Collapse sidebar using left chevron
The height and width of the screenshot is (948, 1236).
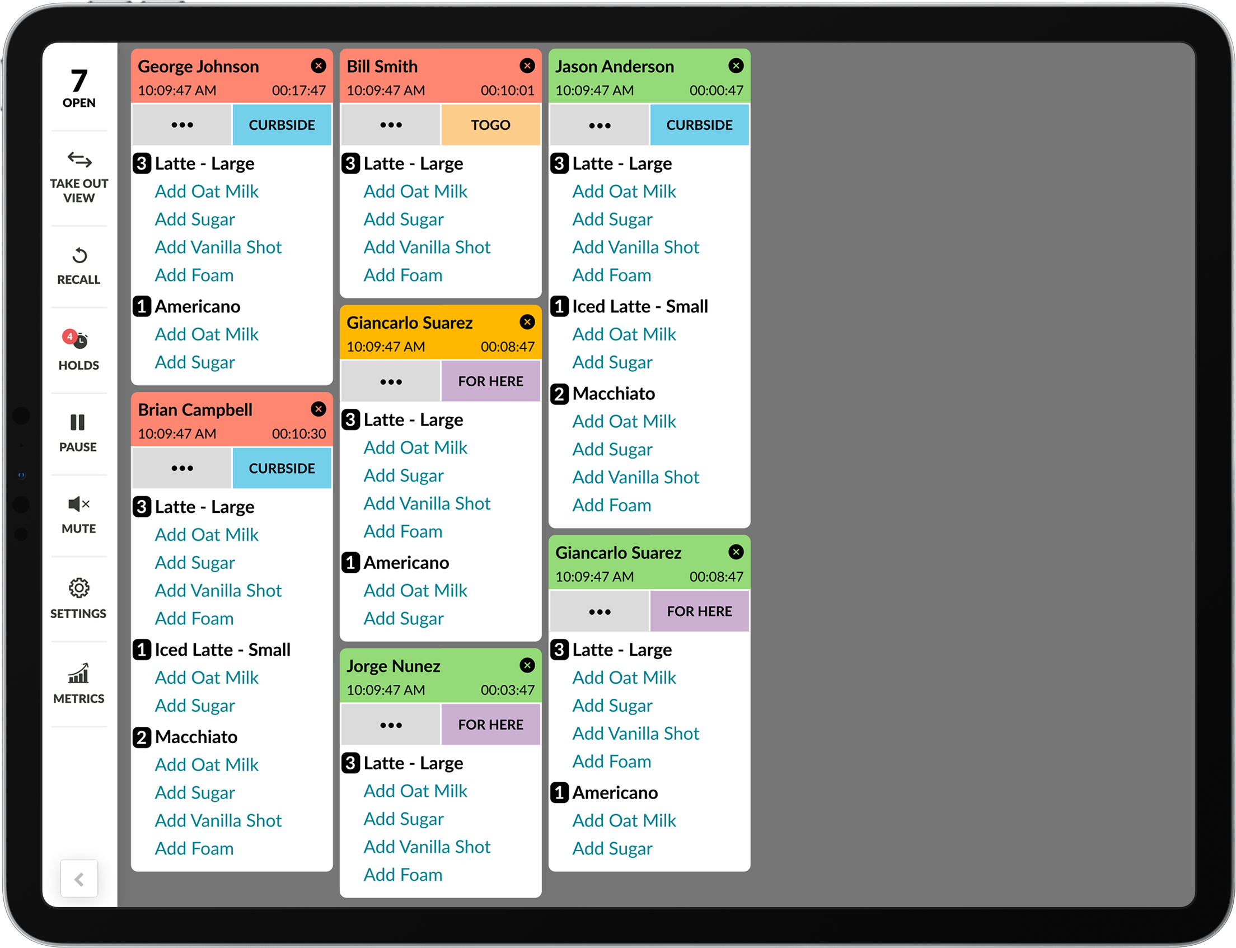[79, 879]
